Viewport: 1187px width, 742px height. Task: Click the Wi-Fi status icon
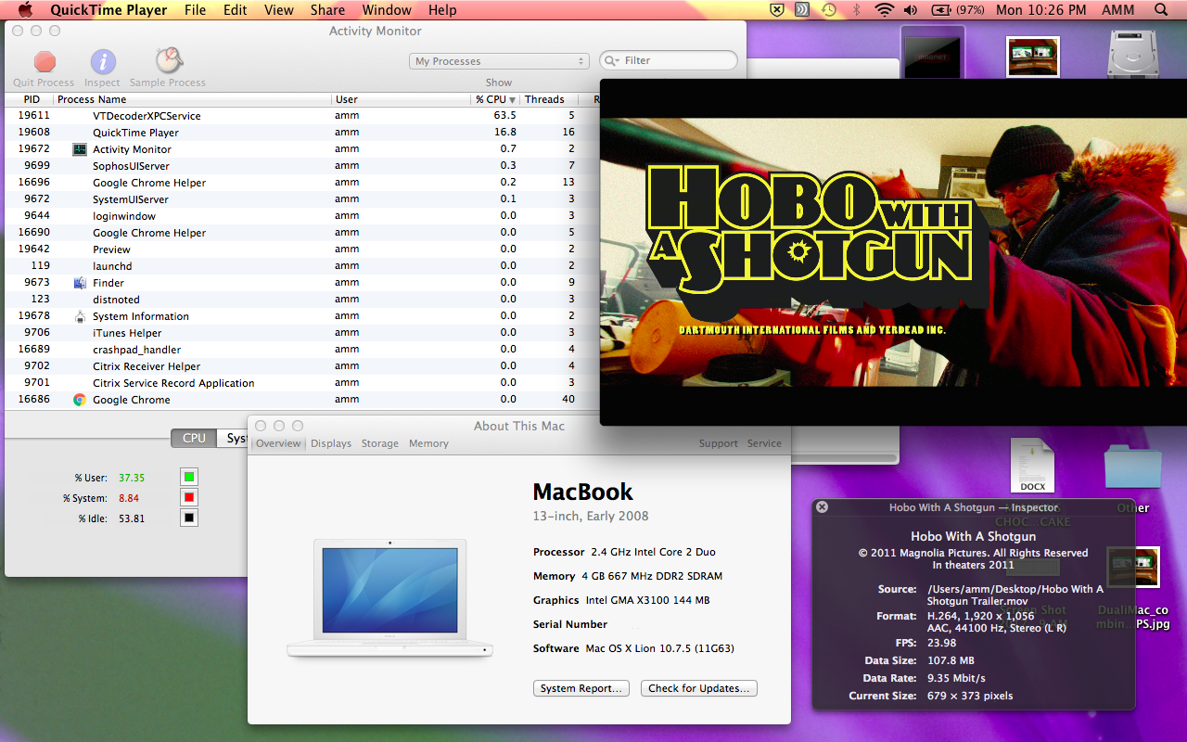pyautogui.click(x=884, y=10)
